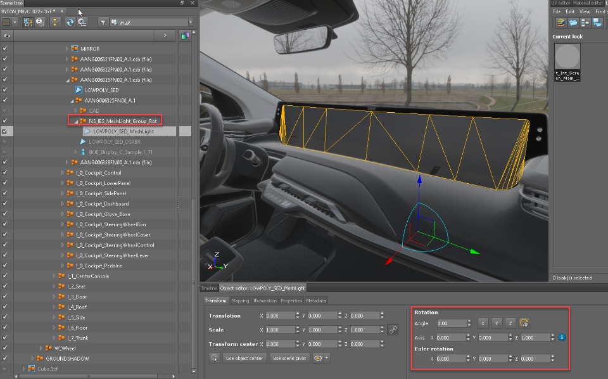
Task: Toggle visibility checkbox for MIRROR row
Action: 4,49
